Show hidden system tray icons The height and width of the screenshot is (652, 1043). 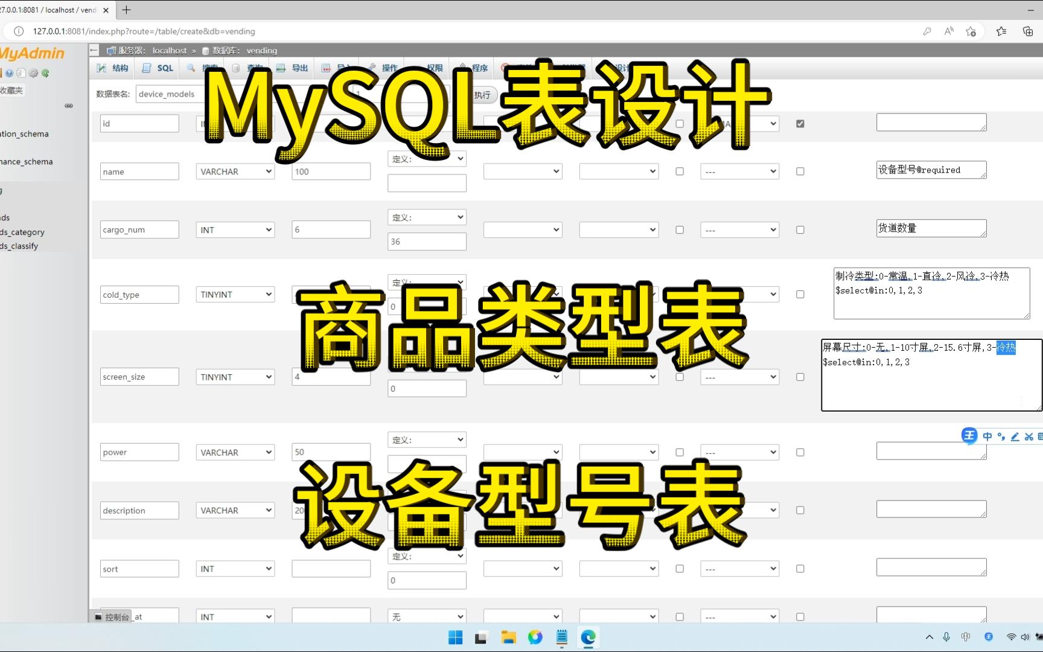929,637
